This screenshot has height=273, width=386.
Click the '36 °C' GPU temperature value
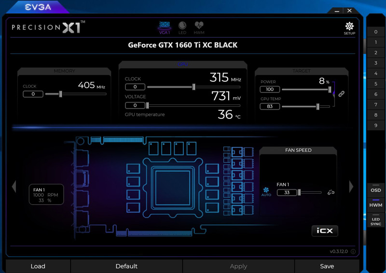click(x=229, y=115)
